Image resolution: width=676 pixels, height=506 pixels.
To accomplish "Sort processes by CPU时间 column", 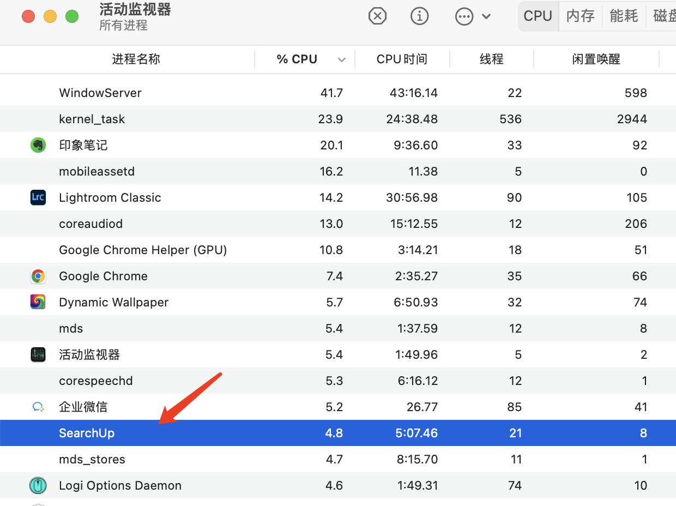I will [x=403, y=59].
